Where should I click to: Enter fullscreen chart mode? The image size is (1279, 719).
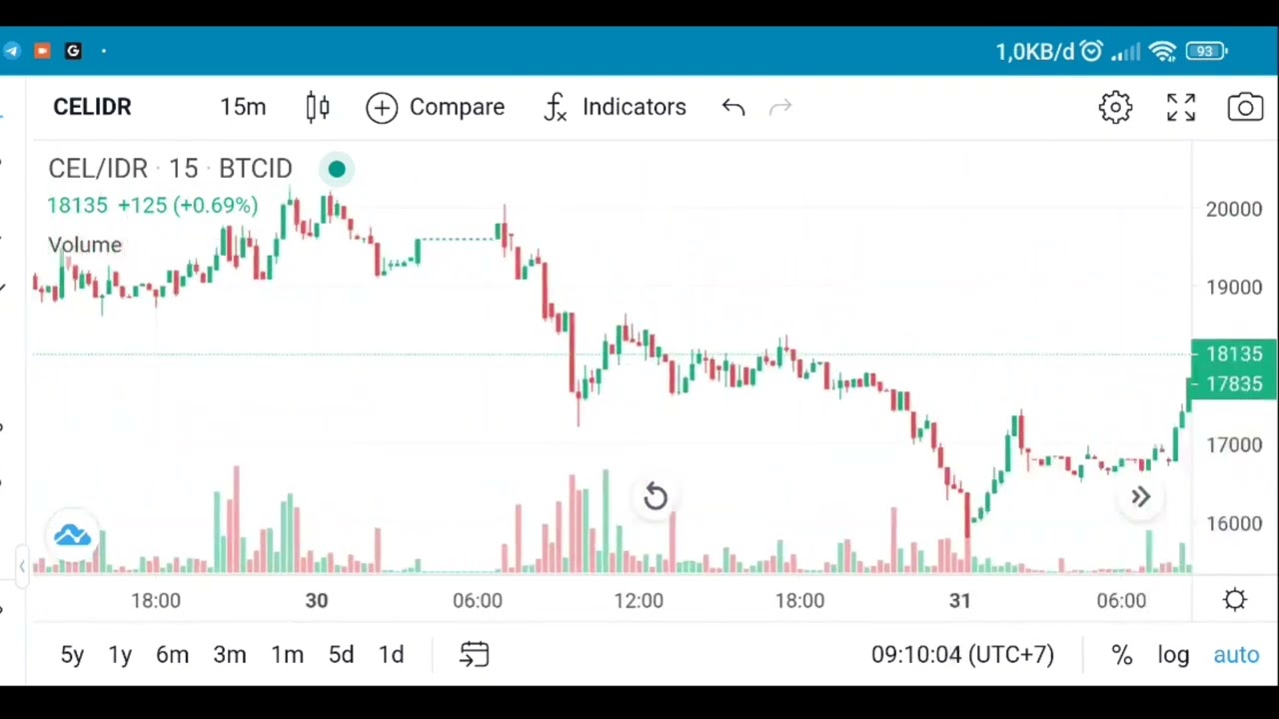[1181, 107]
